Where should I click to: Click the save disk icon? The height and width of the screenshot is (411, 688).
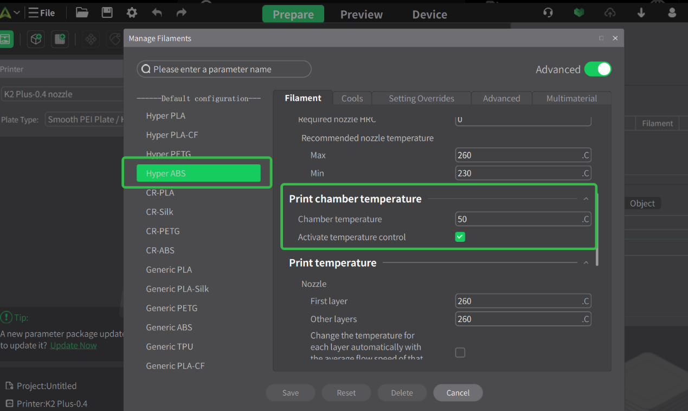click(107, 12)
